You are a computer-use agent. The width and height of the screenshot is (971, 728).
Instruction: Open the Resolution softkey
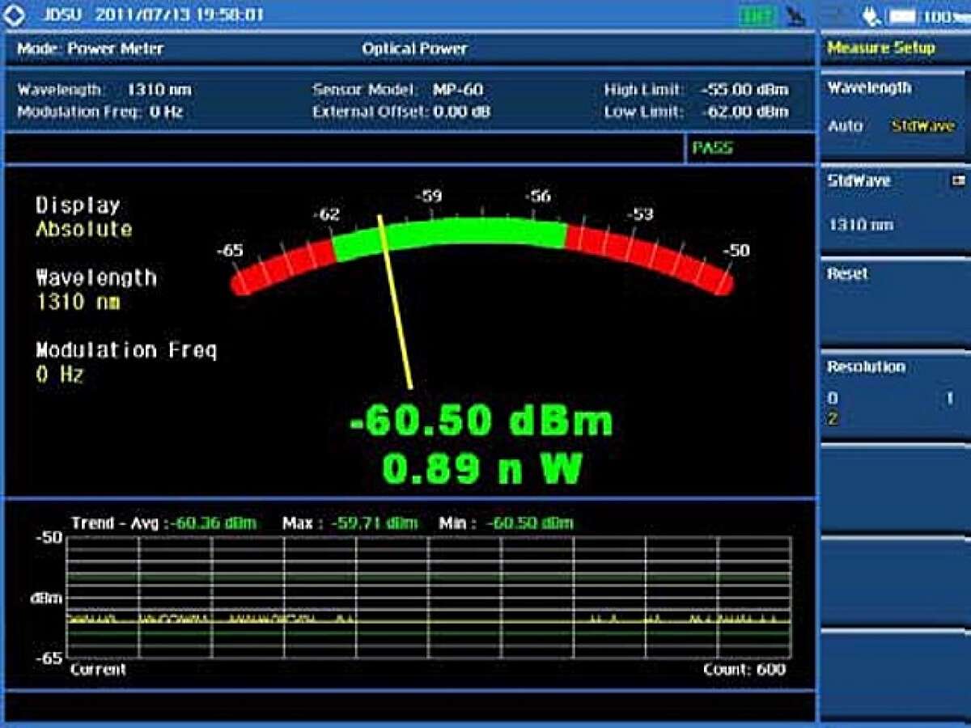pyautogui.click(x=895, y=397)
